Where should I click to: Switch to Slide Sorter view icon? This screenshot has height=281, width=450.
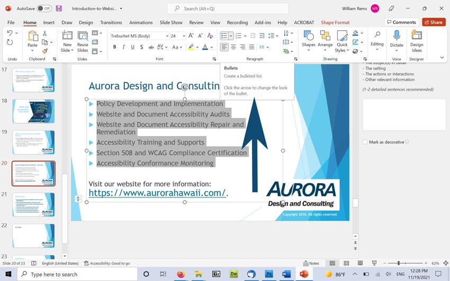coord(346,263)
